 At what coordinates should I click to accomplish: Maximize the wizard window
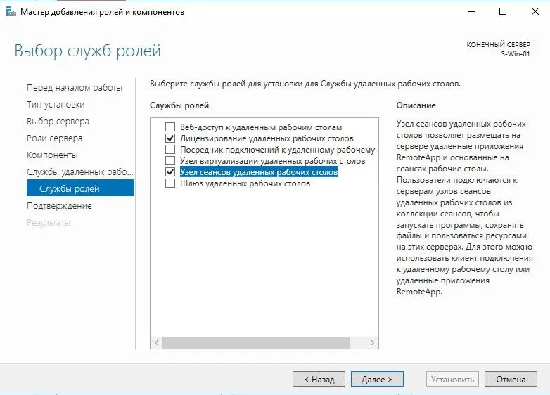pos(503,12)
